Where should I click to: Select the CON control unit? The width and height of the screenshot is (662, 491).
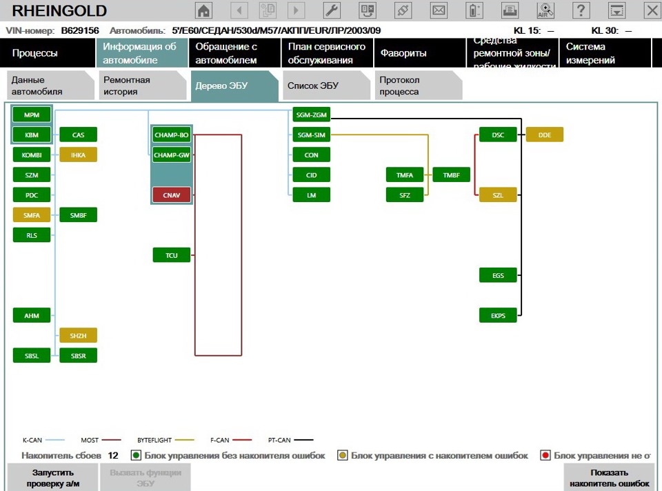312,155
